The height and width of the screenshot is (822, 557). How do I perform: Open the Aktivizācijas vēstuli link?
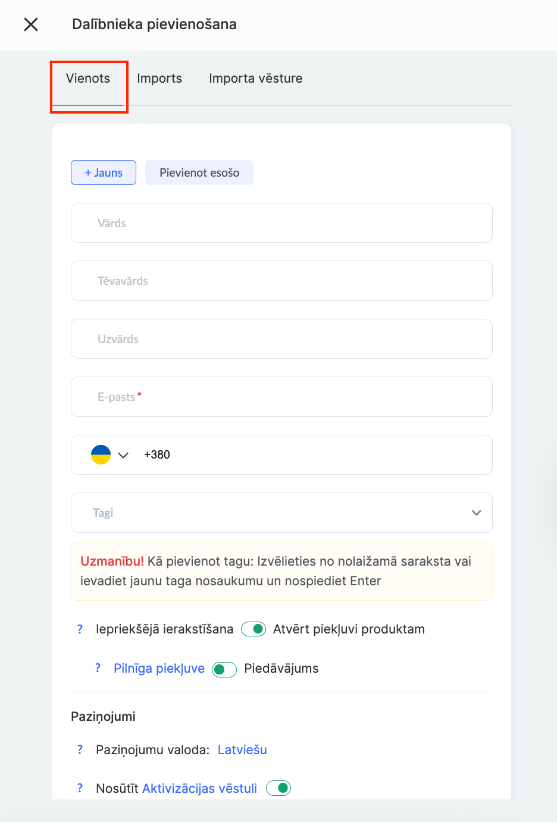pyautogui.click(x=200, y=789)
